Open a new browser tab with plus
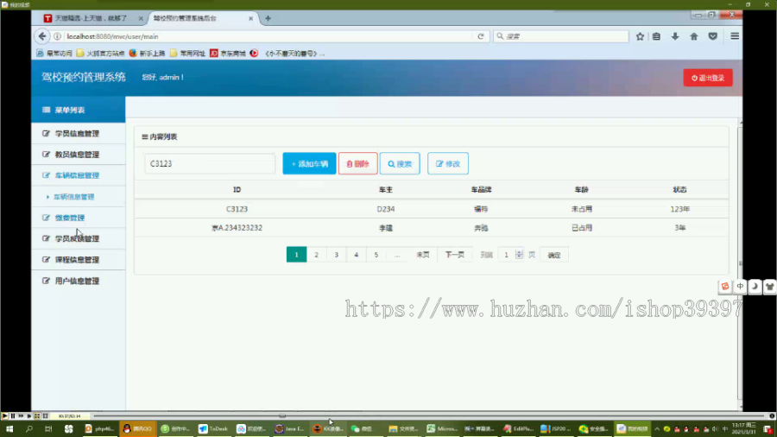This screenshot has height=437, width=777. pos(268,18)
